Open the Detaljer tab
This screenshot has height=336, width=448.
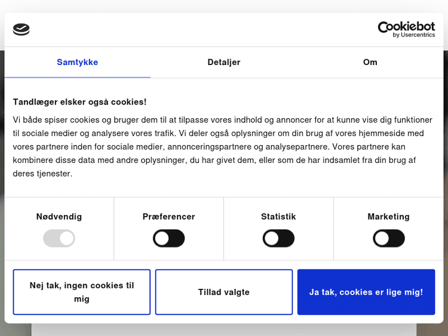tap(224, 62)
